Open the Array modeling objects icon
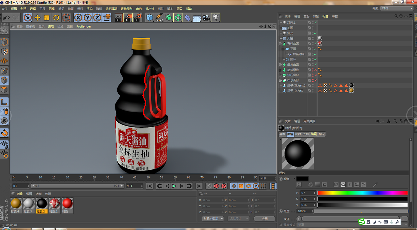Viewport: 417px width, 230px height. pos(178,18)
